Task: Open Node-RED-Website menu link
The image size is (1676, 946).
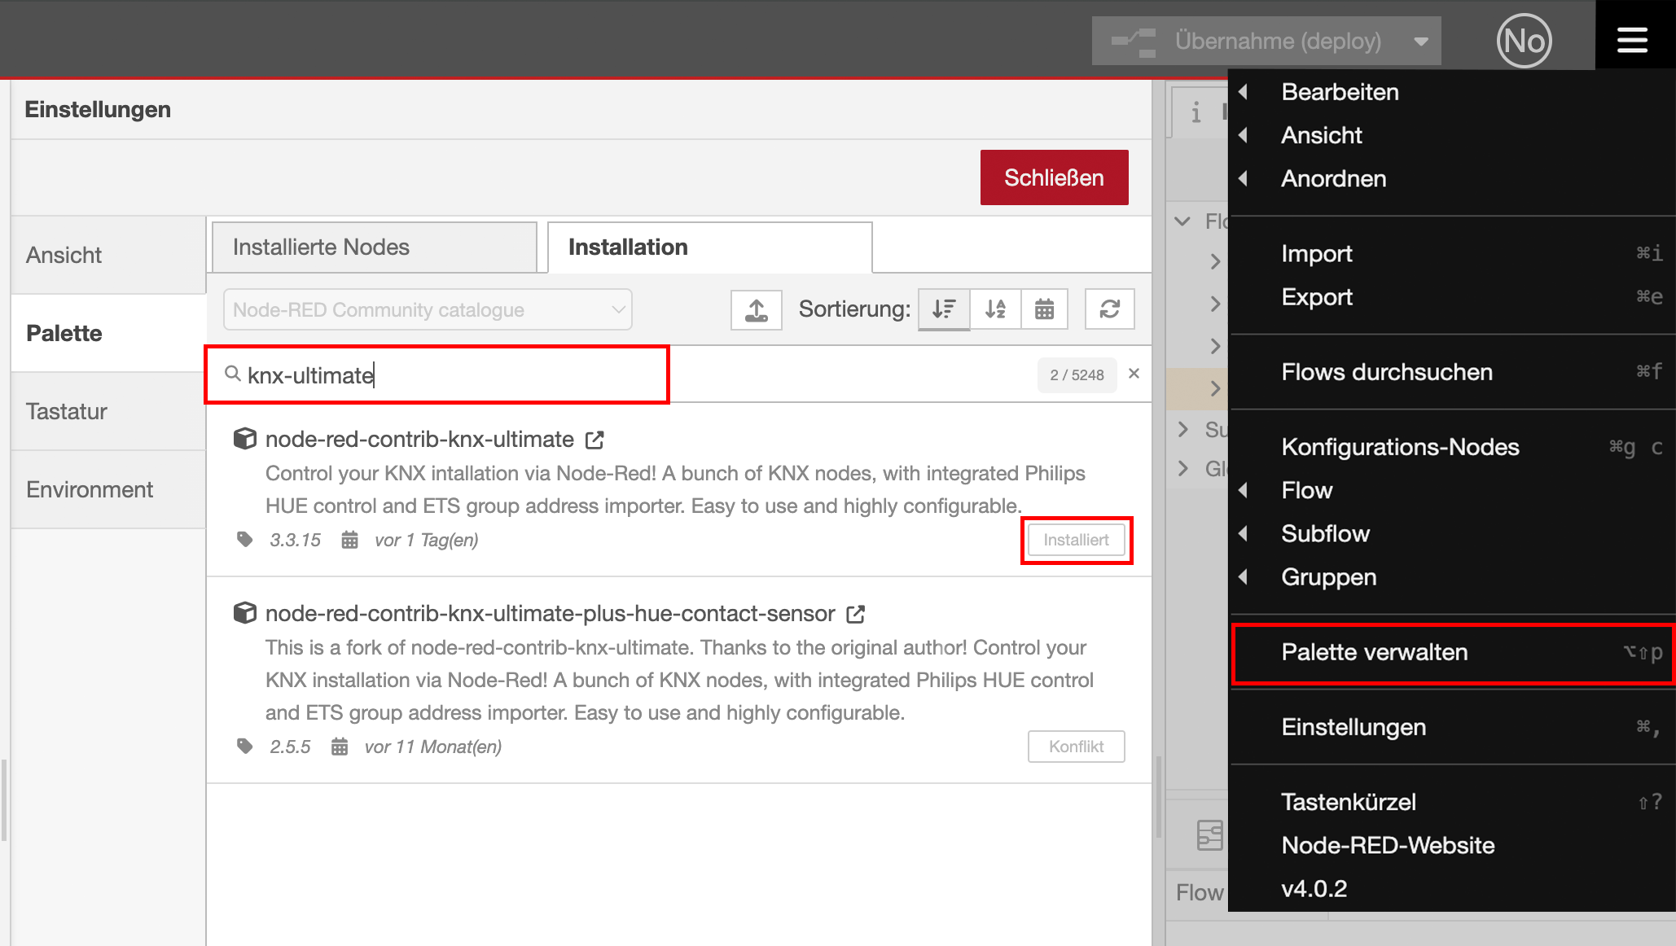Action: tap(1451, 845)
